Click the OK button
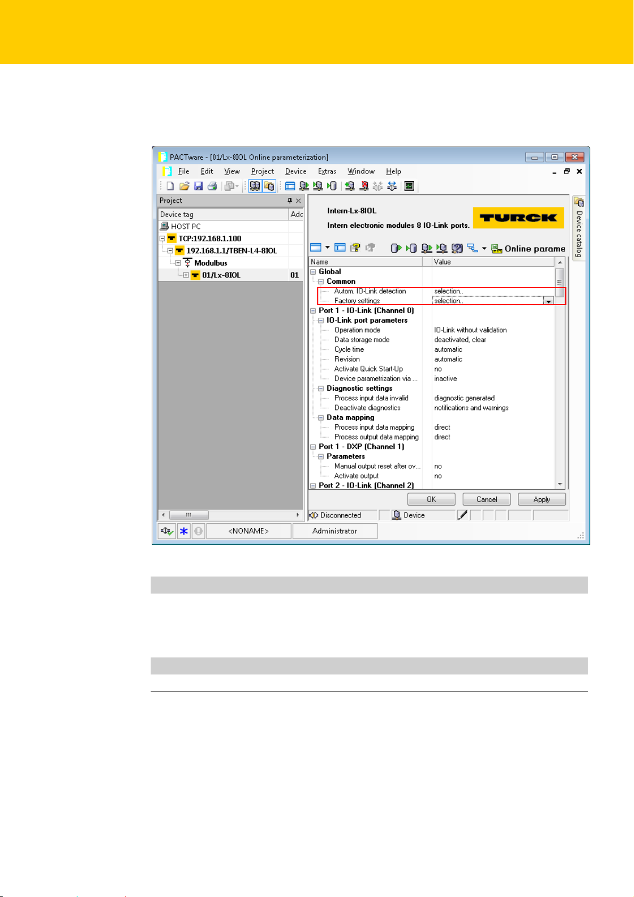Image resolution: width=634 pixels, height=897 pixels. 431,499
